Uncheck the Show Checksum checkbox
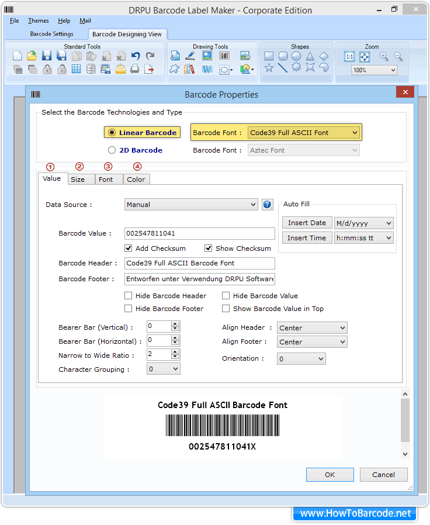Image resolution: width=430 pixels, height=525 pixels. (x=209, y=248)
